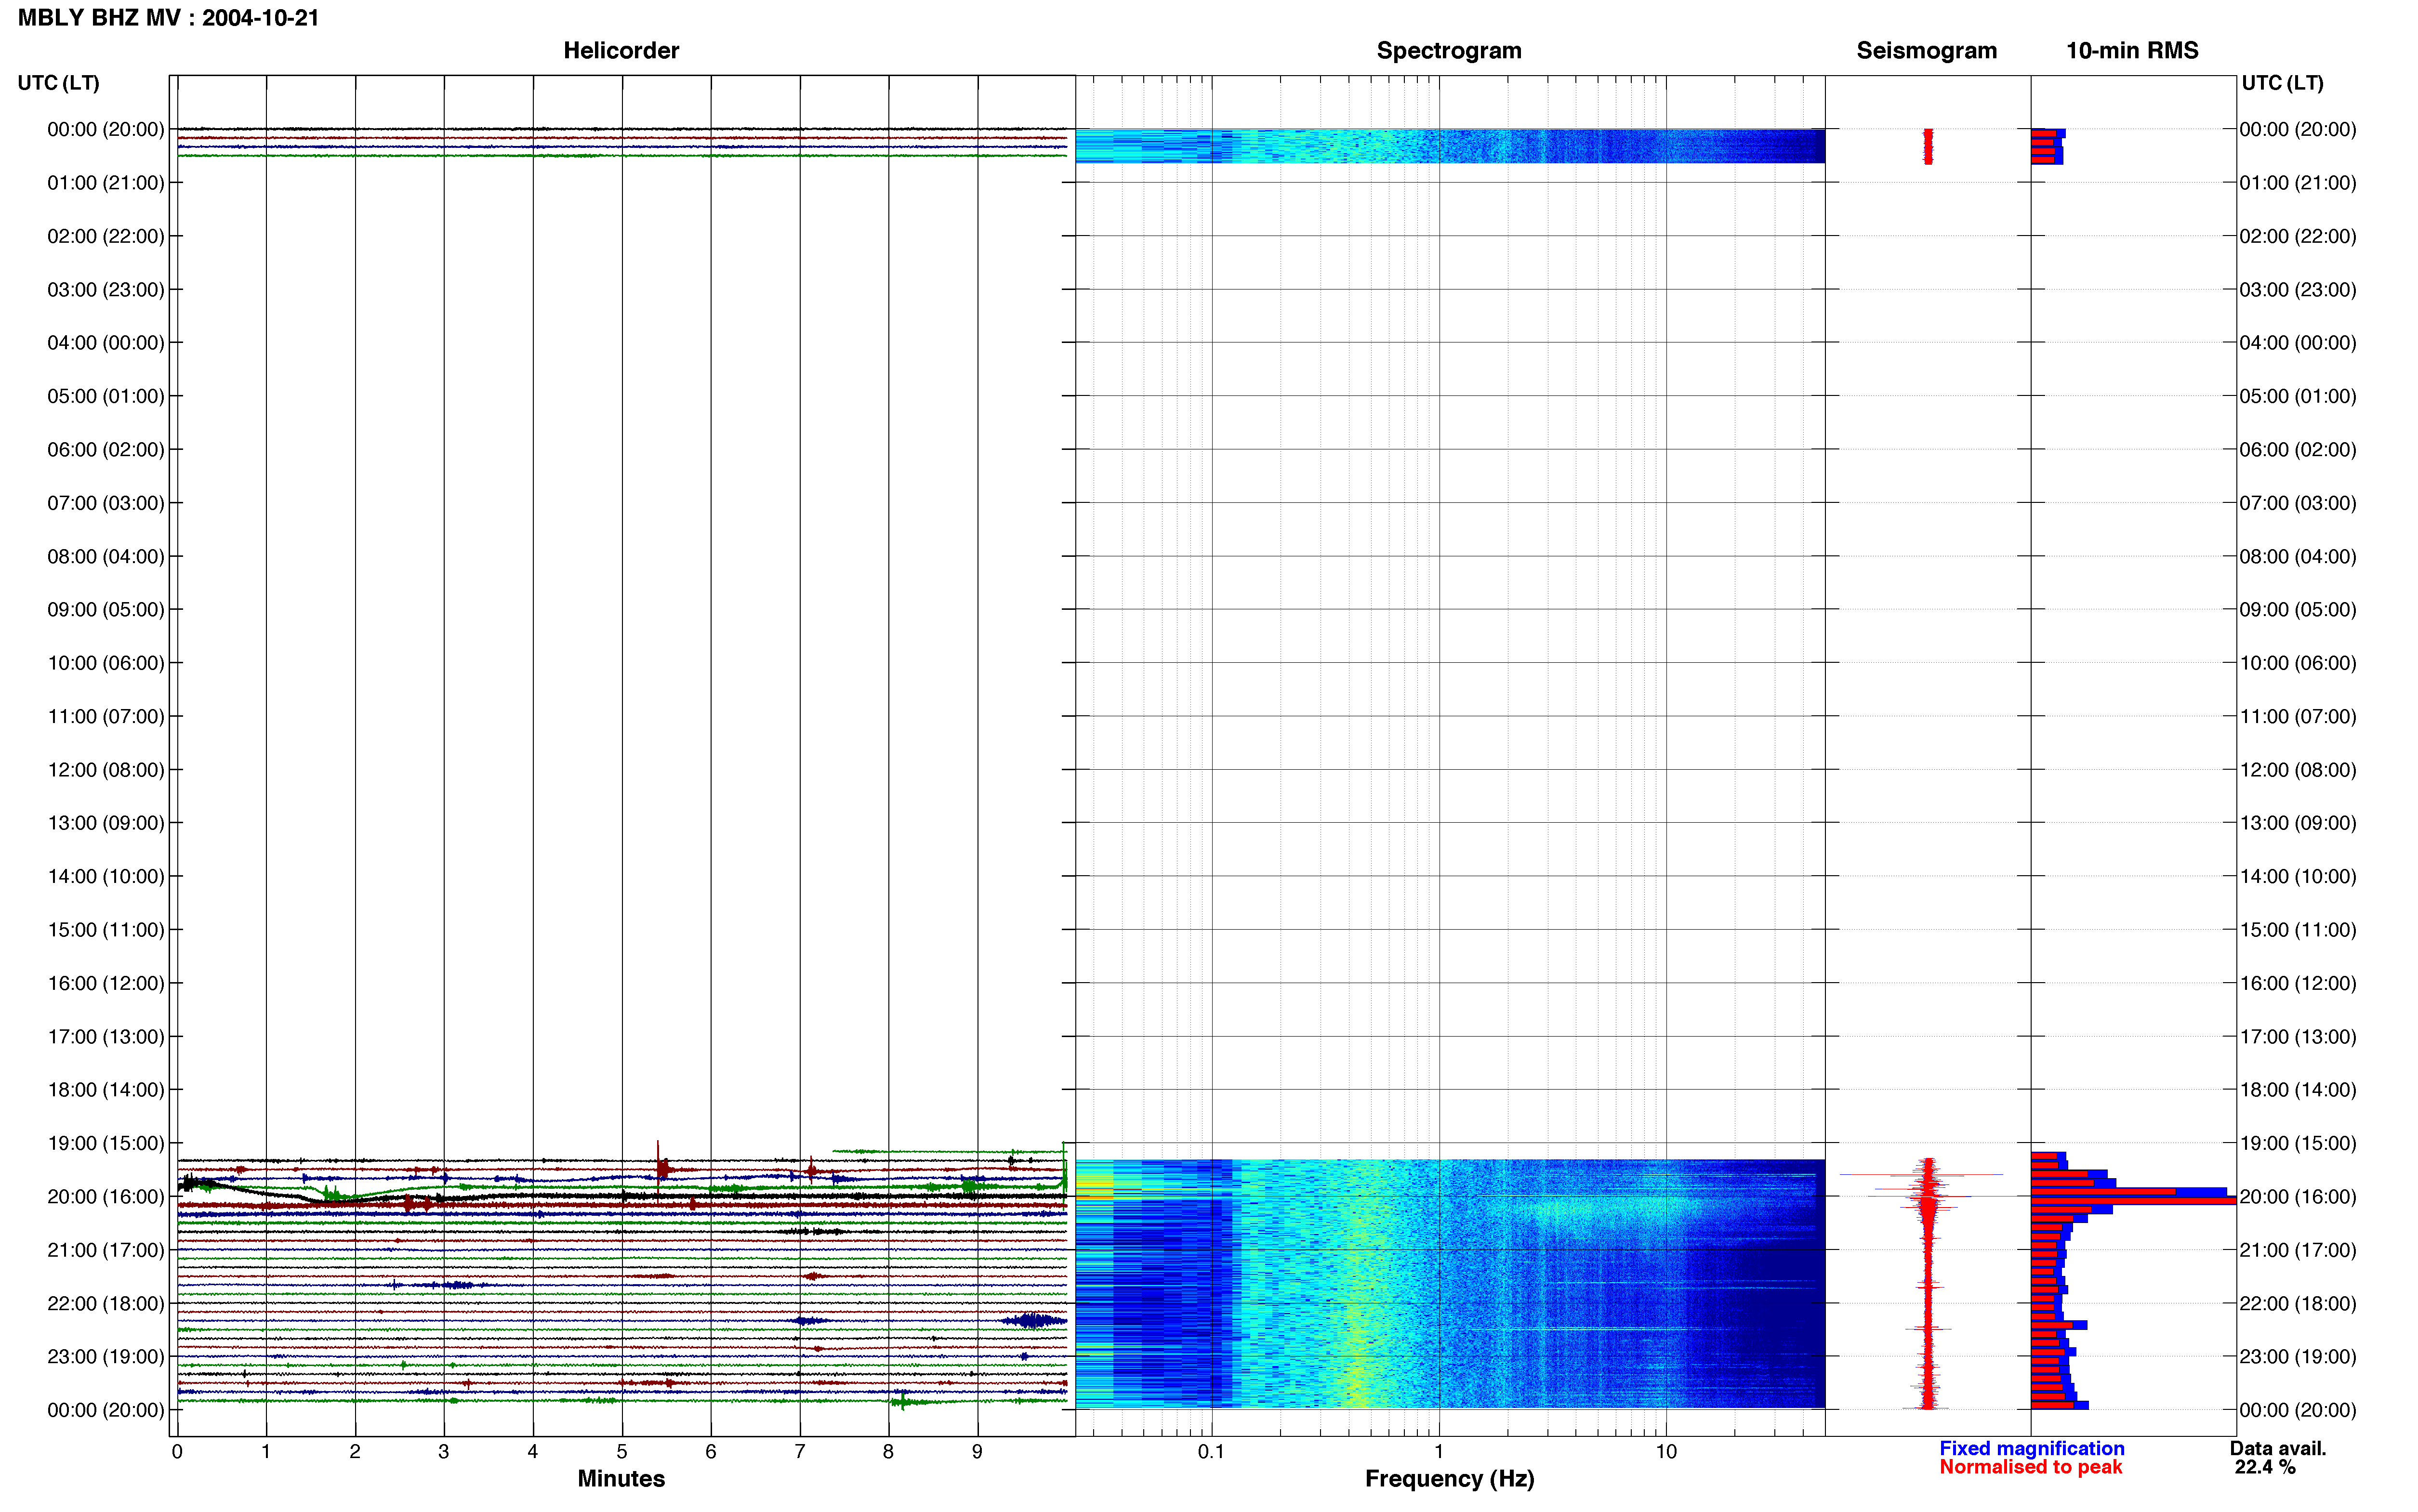Viewport: 2418px width, 1512px height.
Task: Click left time label '04:00 (00:00)'
Action: pyautogui.click(x=106, y=343)
